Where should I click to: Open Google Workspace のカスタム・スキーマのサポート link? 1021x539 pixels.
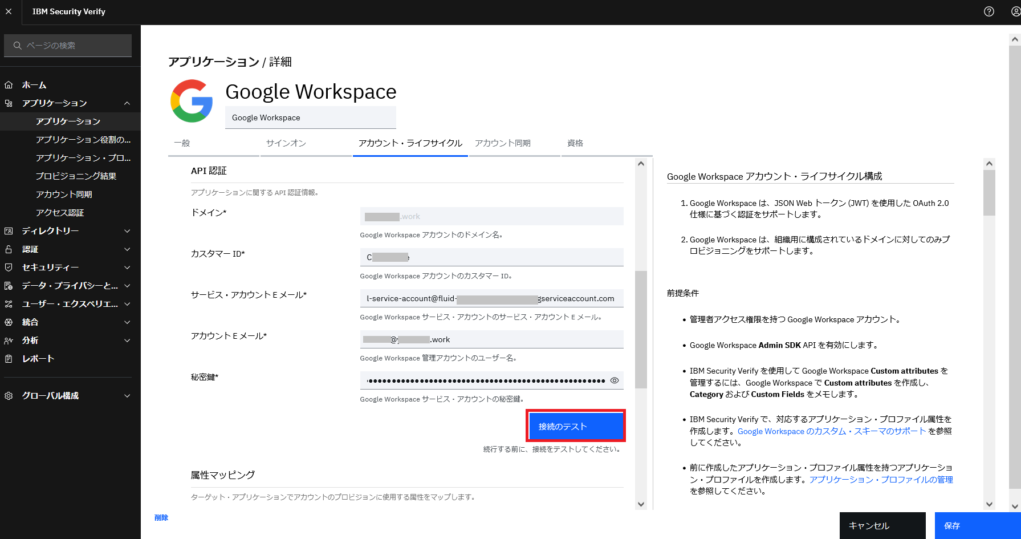[832, 431]
